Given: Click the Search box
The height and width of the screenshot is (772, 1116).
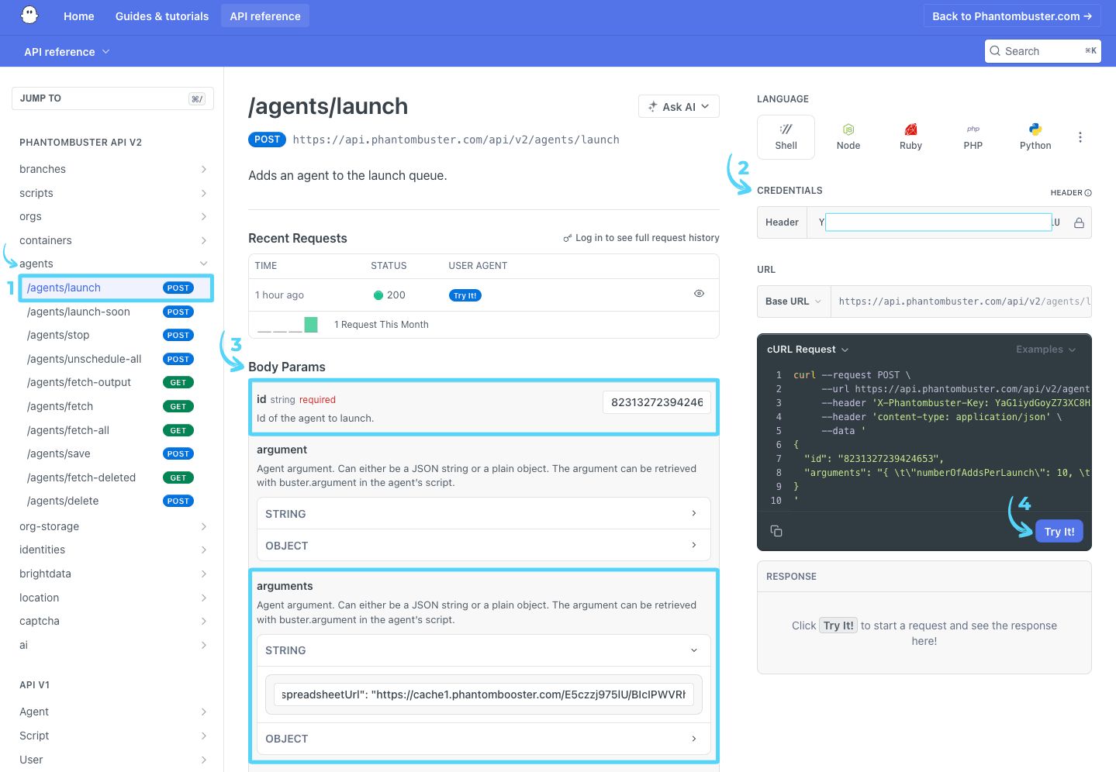Looking at the screenshot, I should click(1042, 51).
